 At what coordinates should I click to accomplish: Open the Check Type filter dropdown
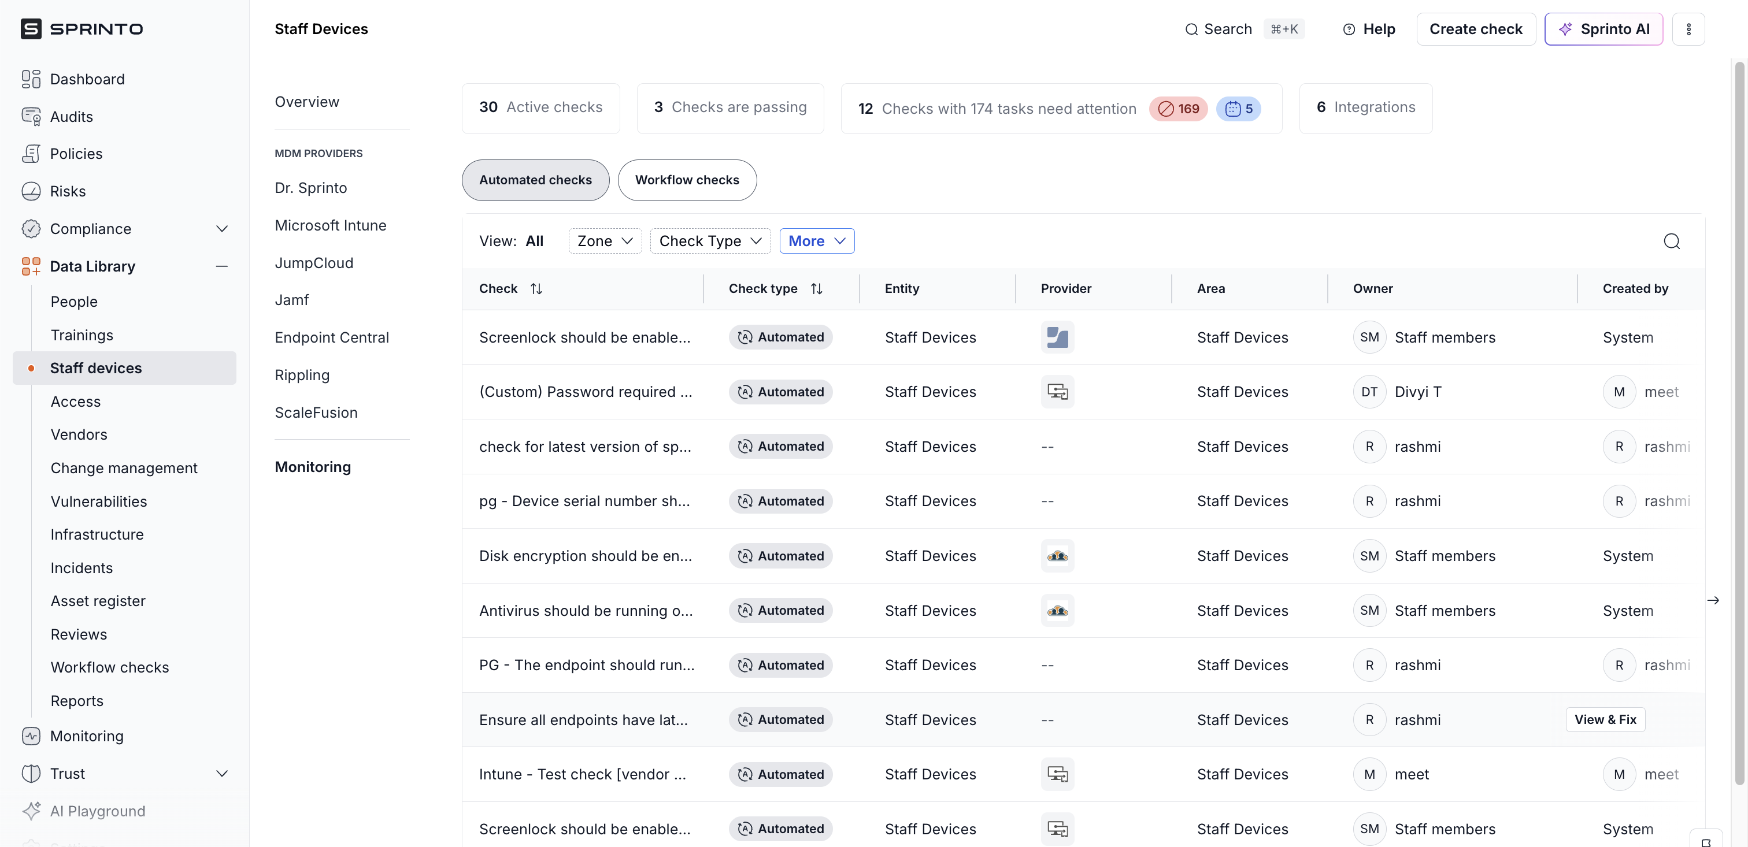coord(709,242)
